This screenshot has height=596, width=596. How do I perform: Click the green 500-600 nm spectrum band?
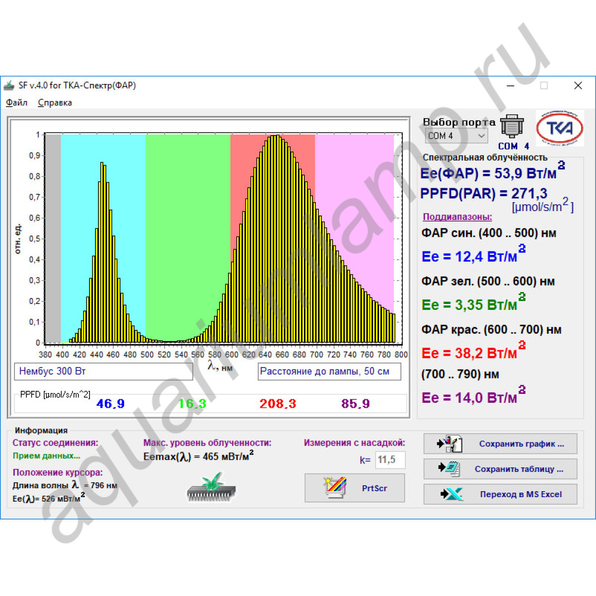click(188, 223)
